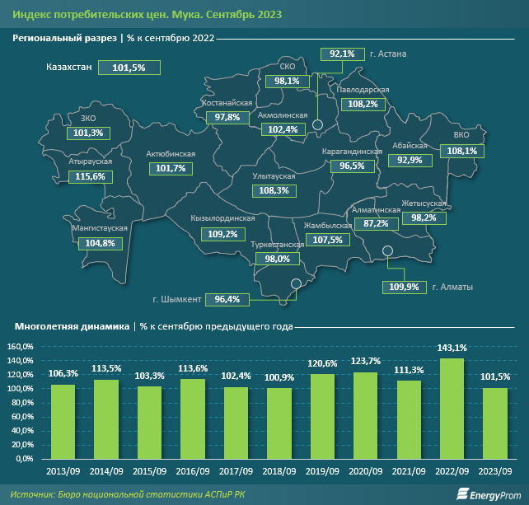Click the title Индекс потребительских цен
529x505 pixels.
point(91,15)
